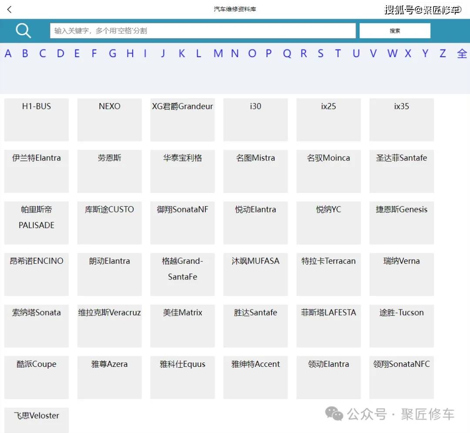Filter by letter C

tap(43, 54)
